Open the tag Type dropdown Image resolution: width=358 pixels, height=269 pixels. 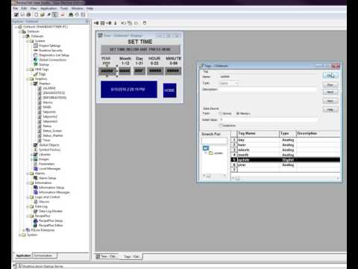click(229, 83)
